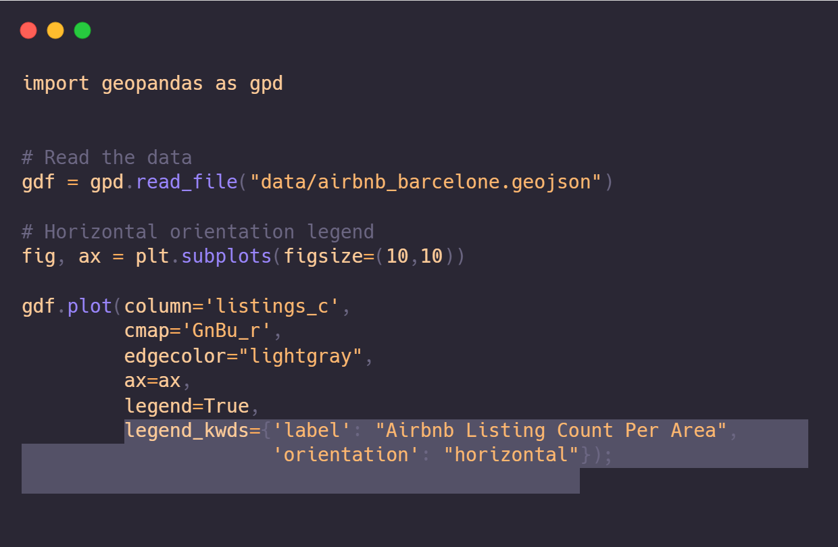This screenshot has width=838, height=547.
Task: Click the figsize argument name
Action: point(323,257)
